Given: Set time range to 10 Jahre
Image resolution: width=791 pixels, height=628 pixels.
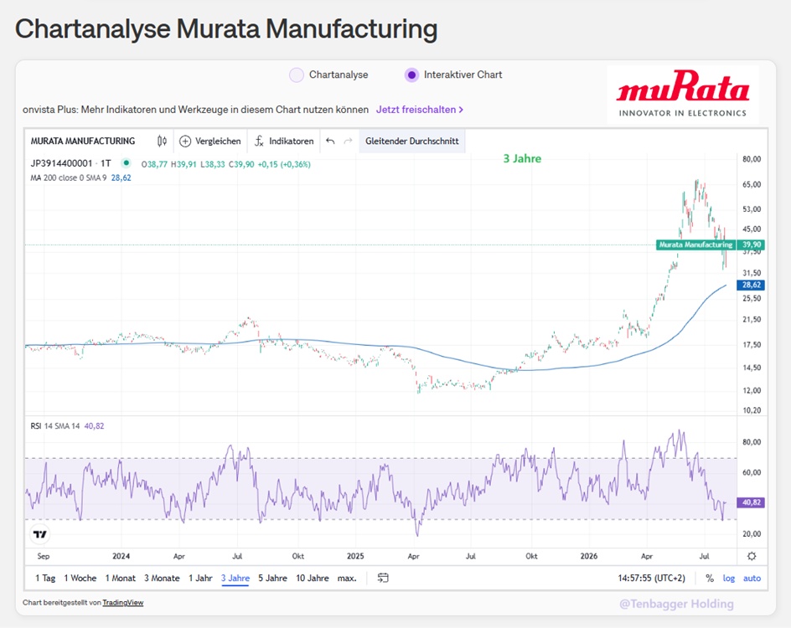Looking at the screenshot, I should (x=313, y=578).
